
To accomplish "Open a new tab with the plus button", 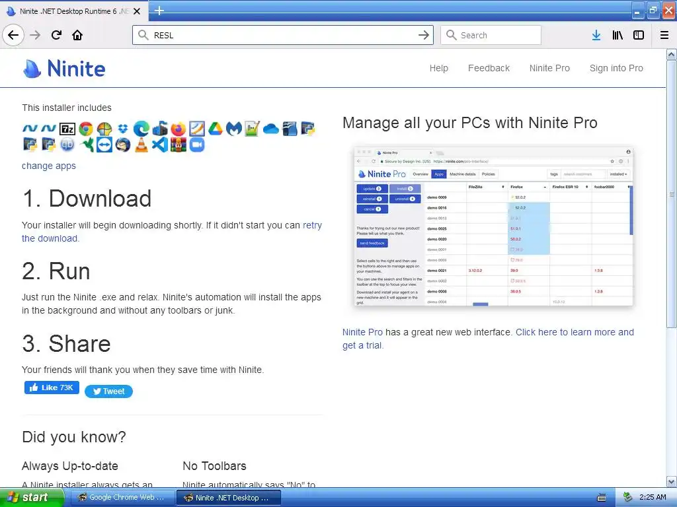I will tap(159, 11).
